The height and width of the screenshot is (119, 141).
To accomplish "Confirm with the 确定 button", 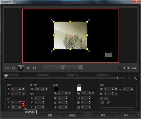I will tap(103, 115).
